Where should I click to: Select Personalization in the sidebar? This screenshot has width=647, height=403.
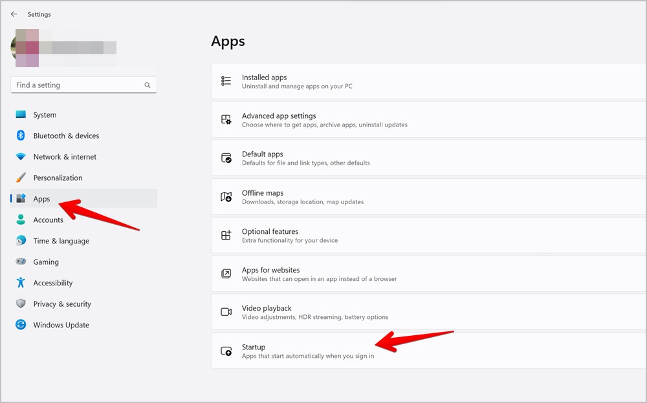coord(83,178)
